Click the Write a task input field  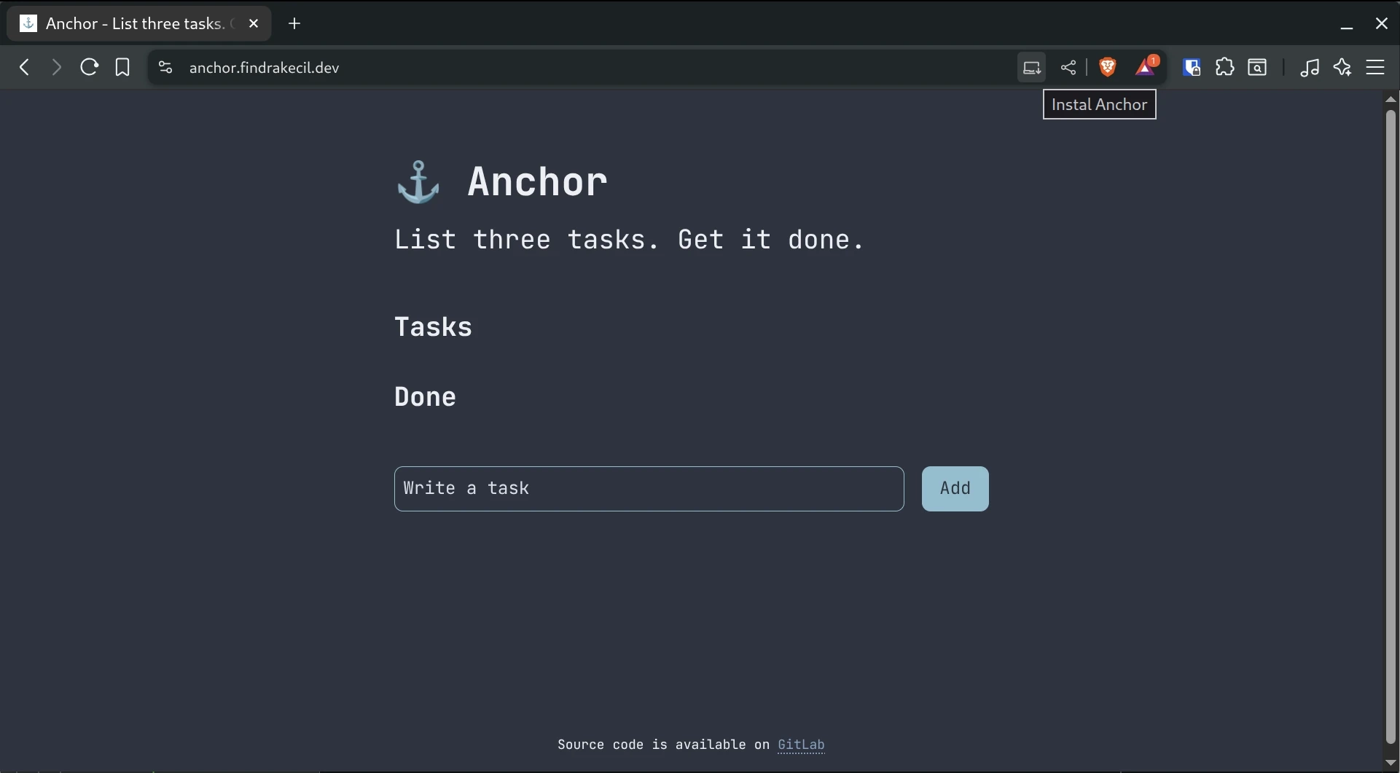648,488
